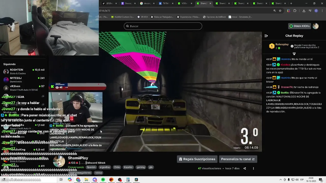The height and width of the screenshot is (183, 326).
Task: Select the roblox tag
Action: (99, 173)
